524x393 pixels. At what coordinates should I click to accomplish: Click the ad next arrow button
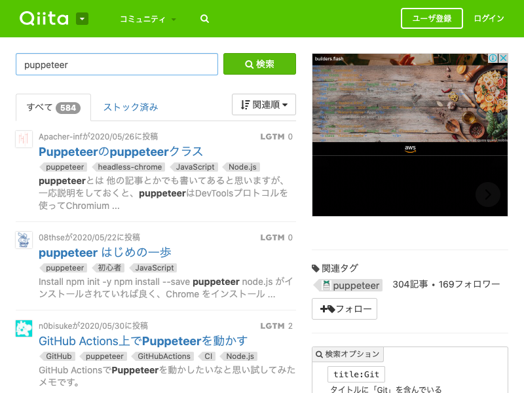(487, 195)
